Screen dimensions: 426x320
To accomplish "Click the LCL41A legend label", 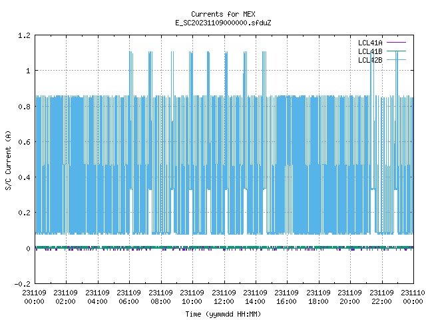I will pyautogui.click(x=370, y=43).
